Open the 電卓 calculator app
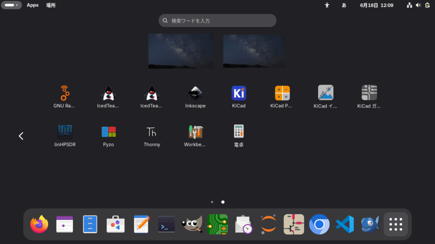 pos(239,135)
